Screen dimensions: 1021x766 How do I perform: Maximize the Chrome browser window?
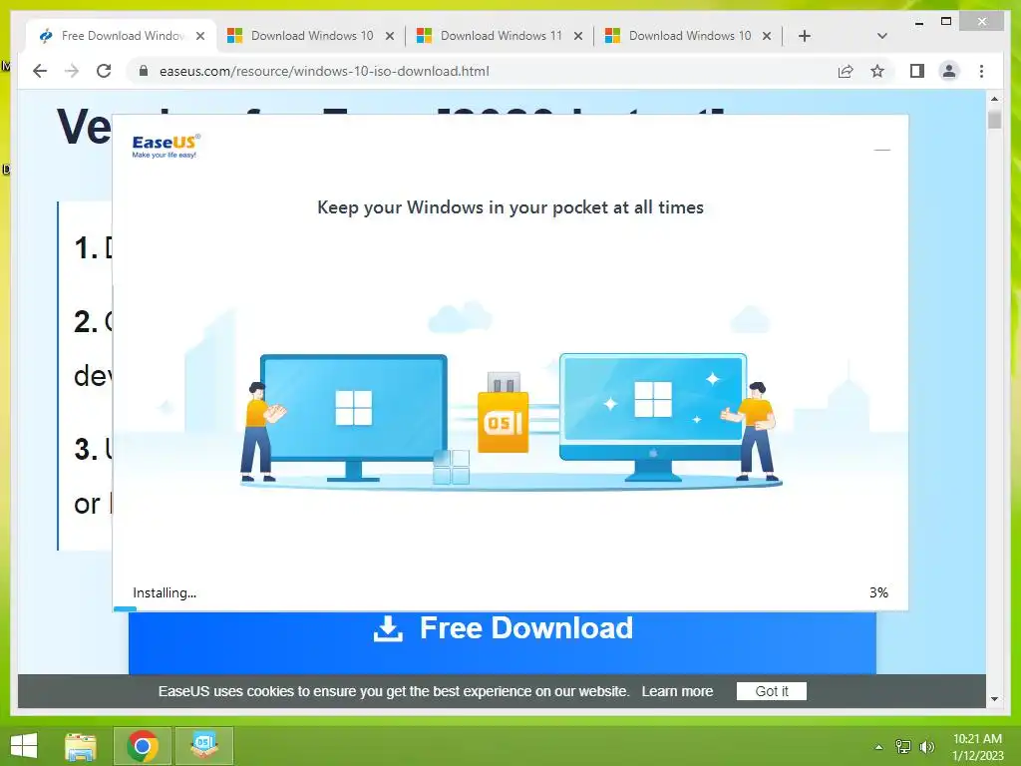tap(946, 22)
